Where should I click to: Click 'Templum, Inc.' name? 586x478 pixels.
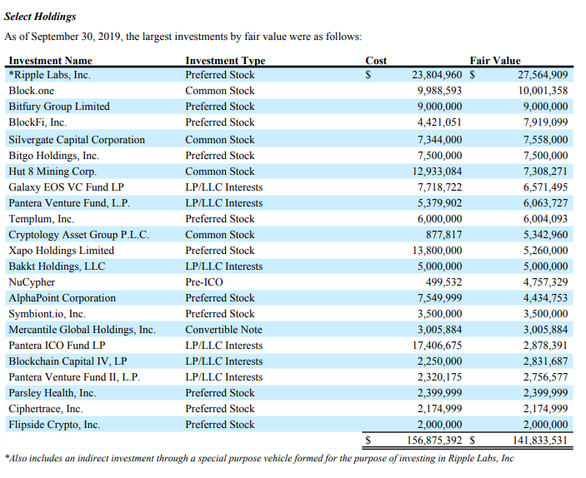pos(41,219)
